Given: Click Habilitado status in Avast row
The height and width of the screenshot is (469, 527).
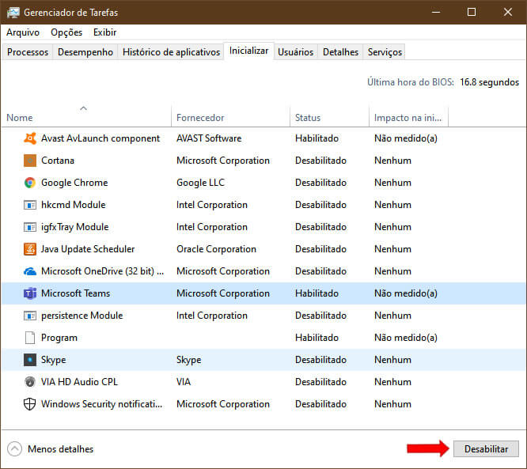Looking at the screenshot, I should (x=317, y=138).
